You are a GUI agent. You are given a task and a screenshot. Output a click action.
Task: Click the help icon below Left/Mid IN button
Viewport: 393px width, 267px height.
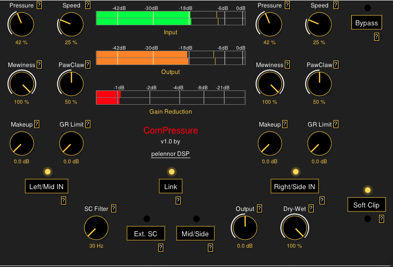[x=64, y=200]
